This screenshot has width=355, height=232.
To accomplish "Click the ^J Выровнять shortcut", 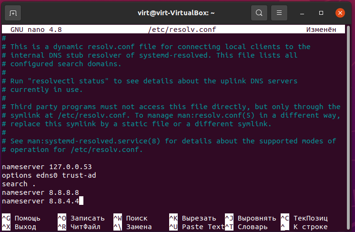I will click(x=250, y=218).
